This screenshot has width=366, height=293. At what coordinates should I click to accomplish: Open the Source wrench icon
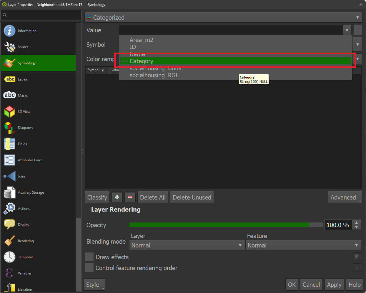(9, 47)
